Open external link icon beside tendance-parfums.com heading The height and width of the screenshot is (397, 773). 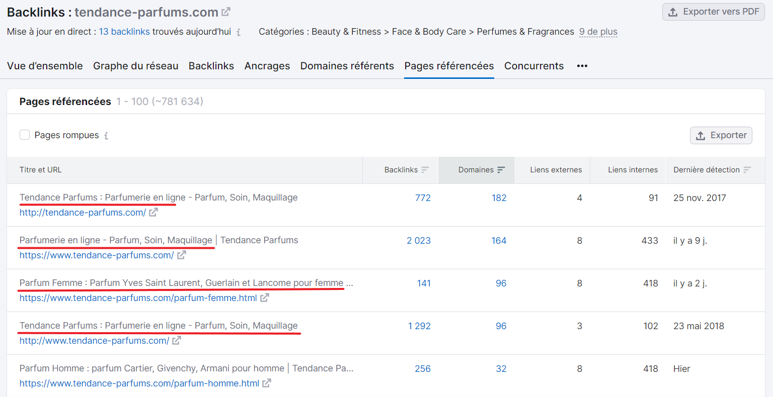point(226,12)
